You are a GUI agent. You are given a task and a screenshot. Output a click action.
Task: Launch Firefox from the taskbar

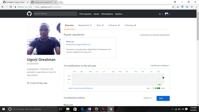96,109
